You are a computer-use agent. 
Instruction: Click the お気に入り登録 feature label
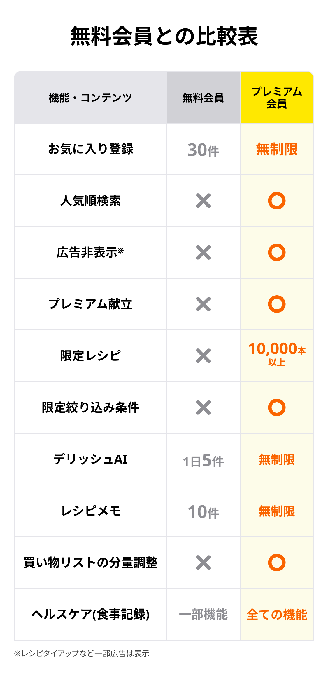90,149
